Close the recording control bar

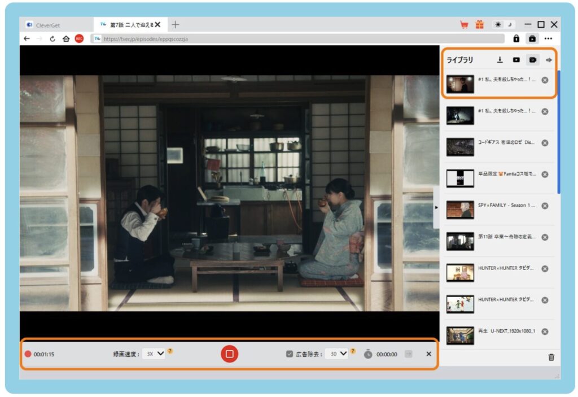(x=429, y=354)
